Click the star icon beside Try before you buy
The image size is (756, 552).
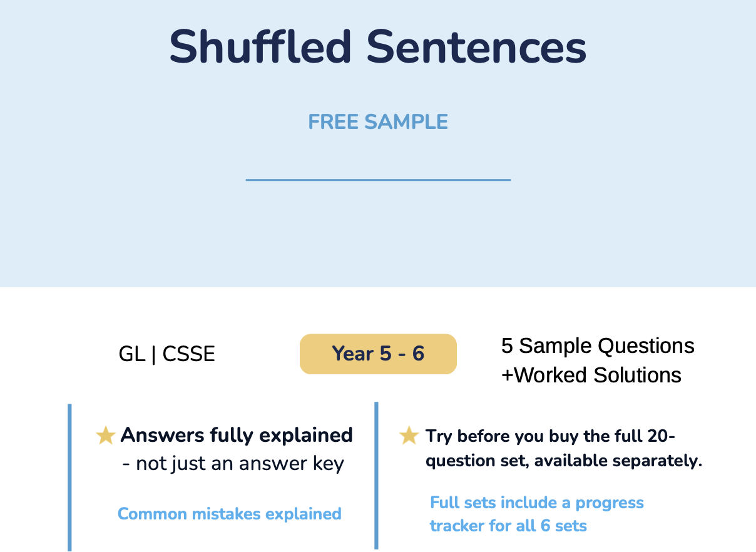click(x=409, y=436)
